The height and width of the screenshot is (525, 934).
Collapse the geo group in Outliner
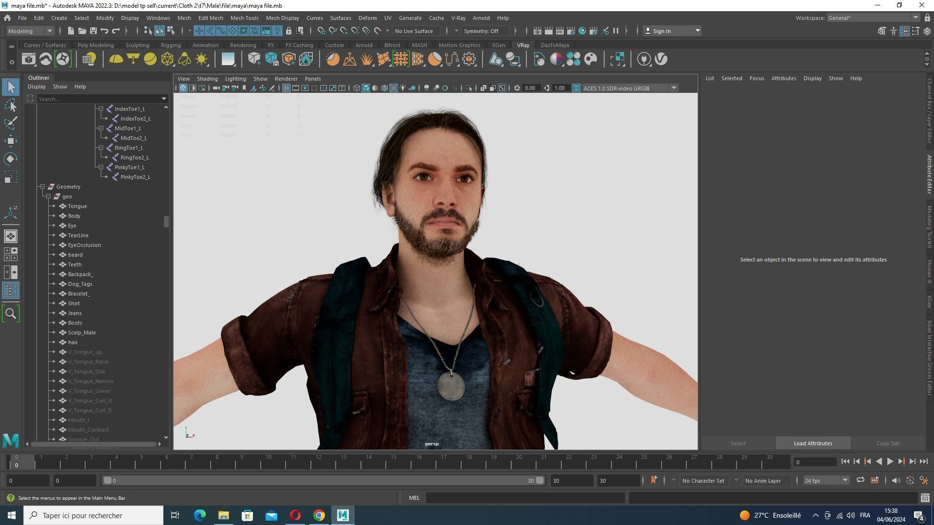[48, 196]
